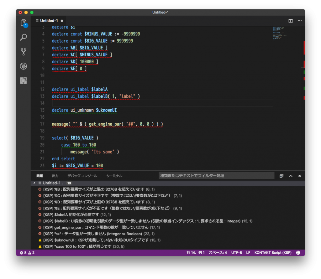
Task: Open the Debug view icon
Action: coord(24,66)
